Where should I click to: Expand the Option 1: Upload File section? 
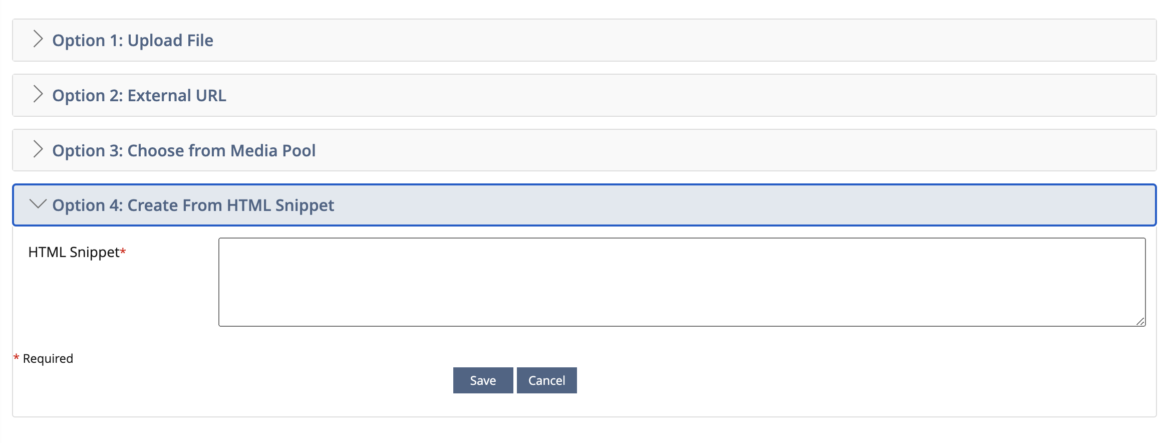coord(584,41)
